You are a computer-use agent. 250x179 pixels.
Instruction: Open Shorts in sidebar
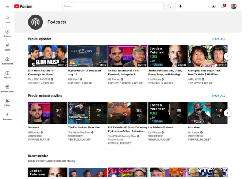click(8, 47)
